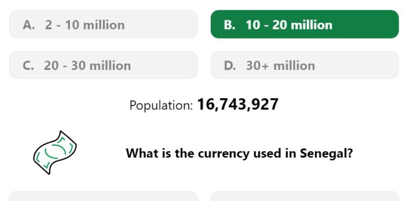Click the "30+ million" text
403x201 pixels.
click(280, 65)
